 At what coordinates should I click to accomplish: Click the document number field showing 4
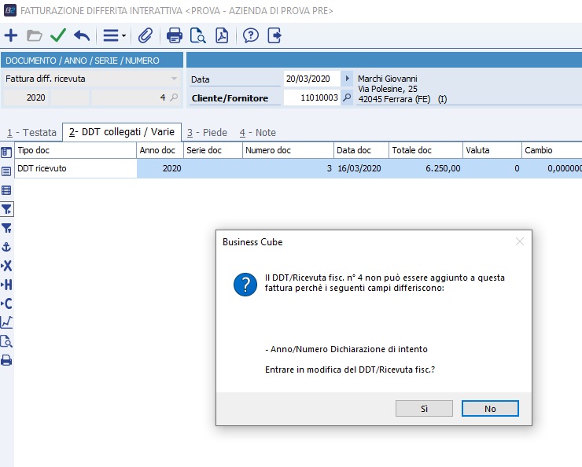click(x=130, y=97)
